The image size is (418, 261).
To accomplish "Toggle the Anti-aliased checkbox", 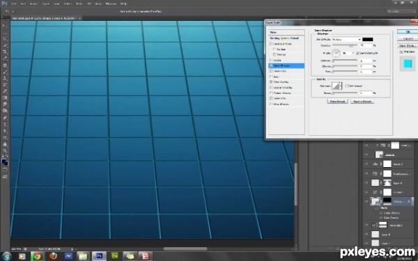I will click(347, 86).
